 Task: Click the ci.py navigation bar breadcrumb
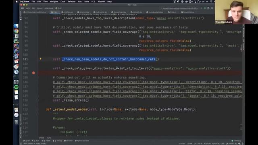(x=58, y=8)
